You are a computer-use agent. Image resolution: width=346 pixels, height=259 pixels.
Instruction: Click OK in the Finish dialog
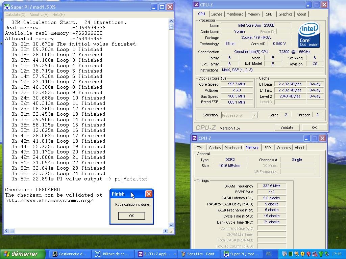click(x=131, y=216)
